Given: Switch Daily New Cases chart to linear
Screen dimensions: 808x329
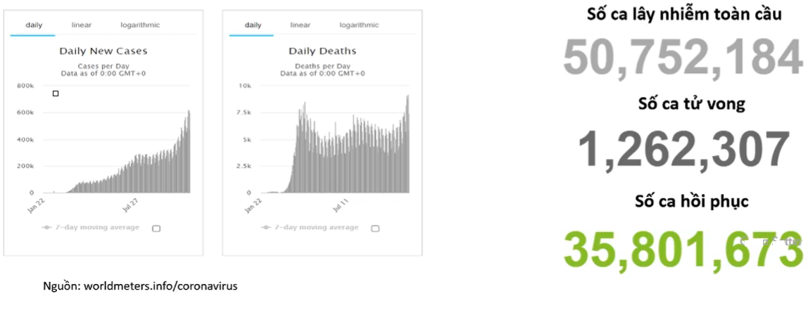Looking at the screenshot, I should (82, 25).
